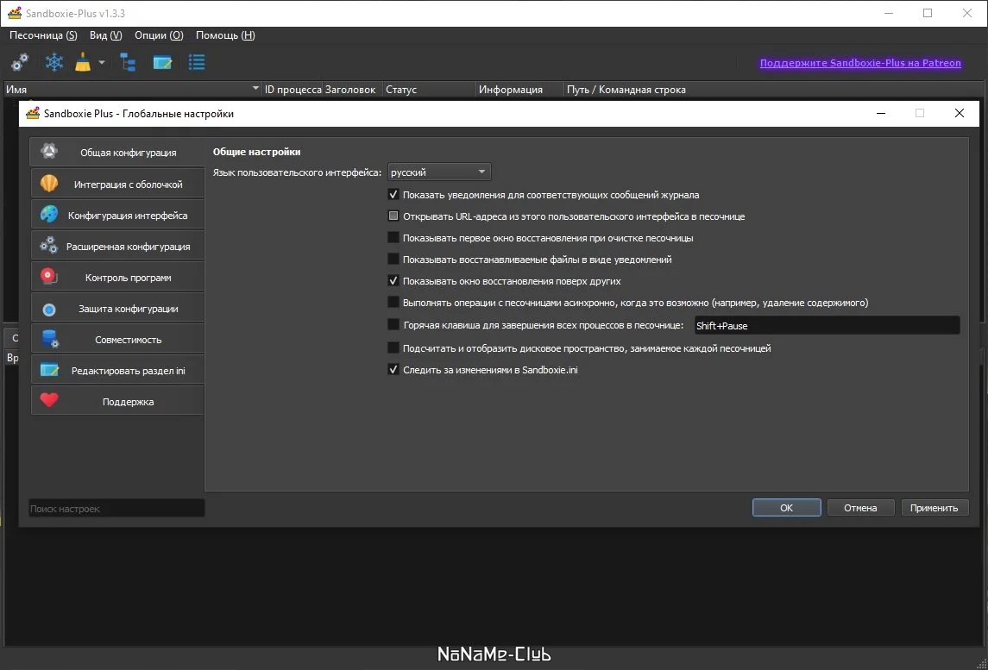988x670 pixels.
Task: Open Расширенная конфигурация settings
Action: [x=117, y=247]
